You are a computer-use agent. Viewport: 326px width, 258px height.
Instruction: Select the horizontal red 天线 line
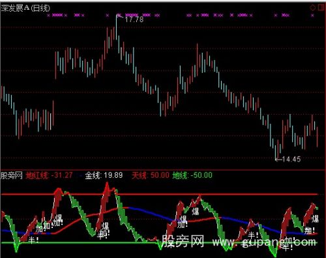point(159,194)
